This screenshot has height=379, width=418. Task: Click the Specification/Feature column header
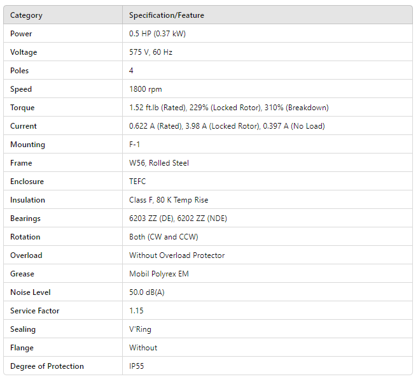167,15
